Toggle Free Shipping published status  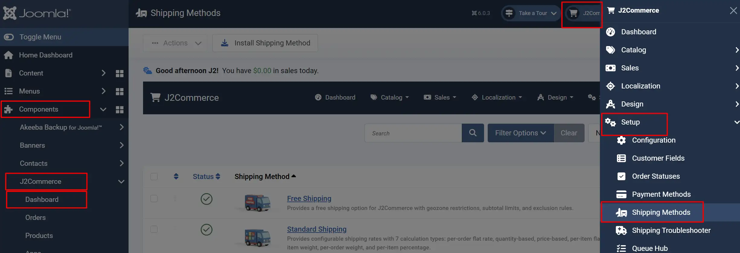(x=206, y=199)
